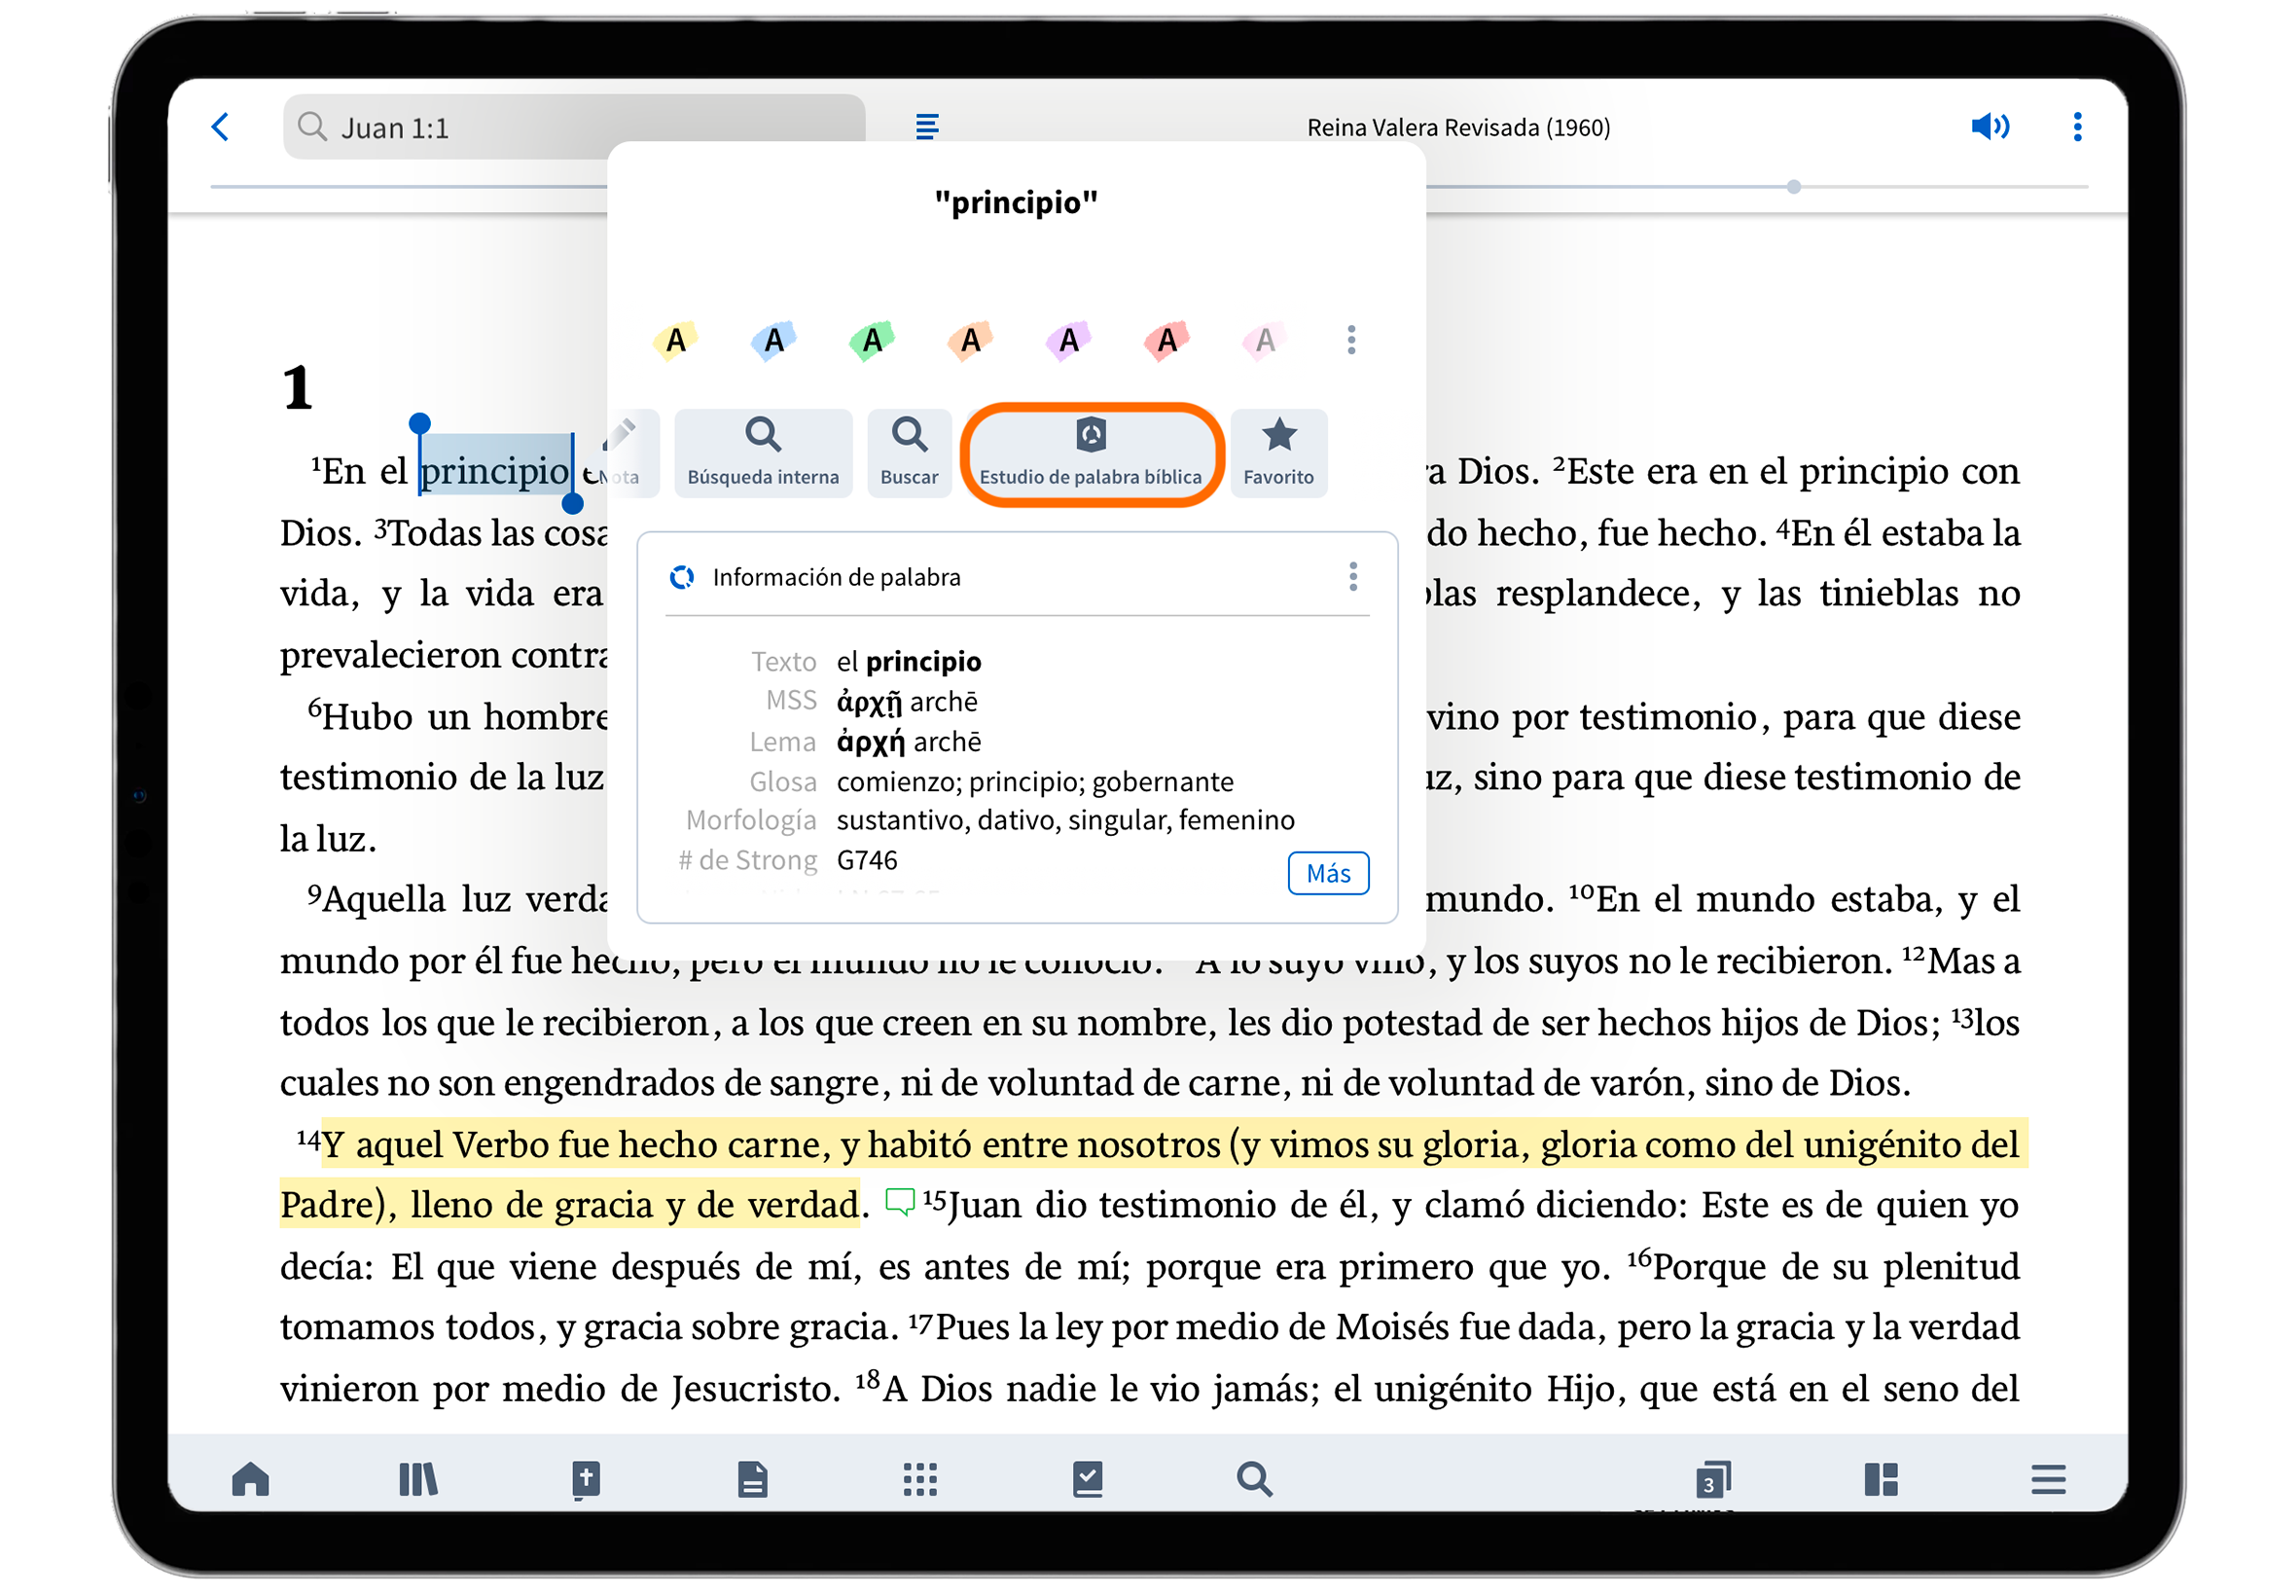Start read aloud with the speaker icon
Screen dimensions: 2296x1596
[x=1989, y=127]
